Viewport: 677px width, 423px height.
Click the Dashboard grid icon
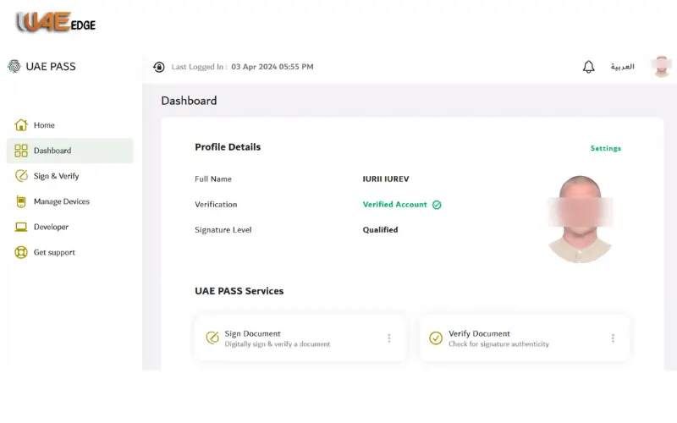[20, 151]
